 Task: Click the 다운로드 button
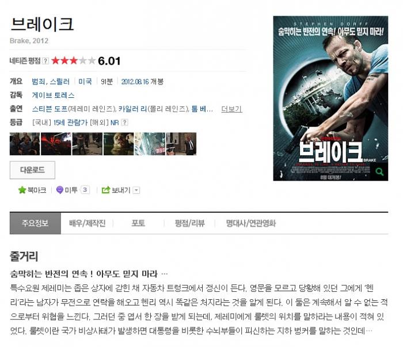(x=32, y=170)
